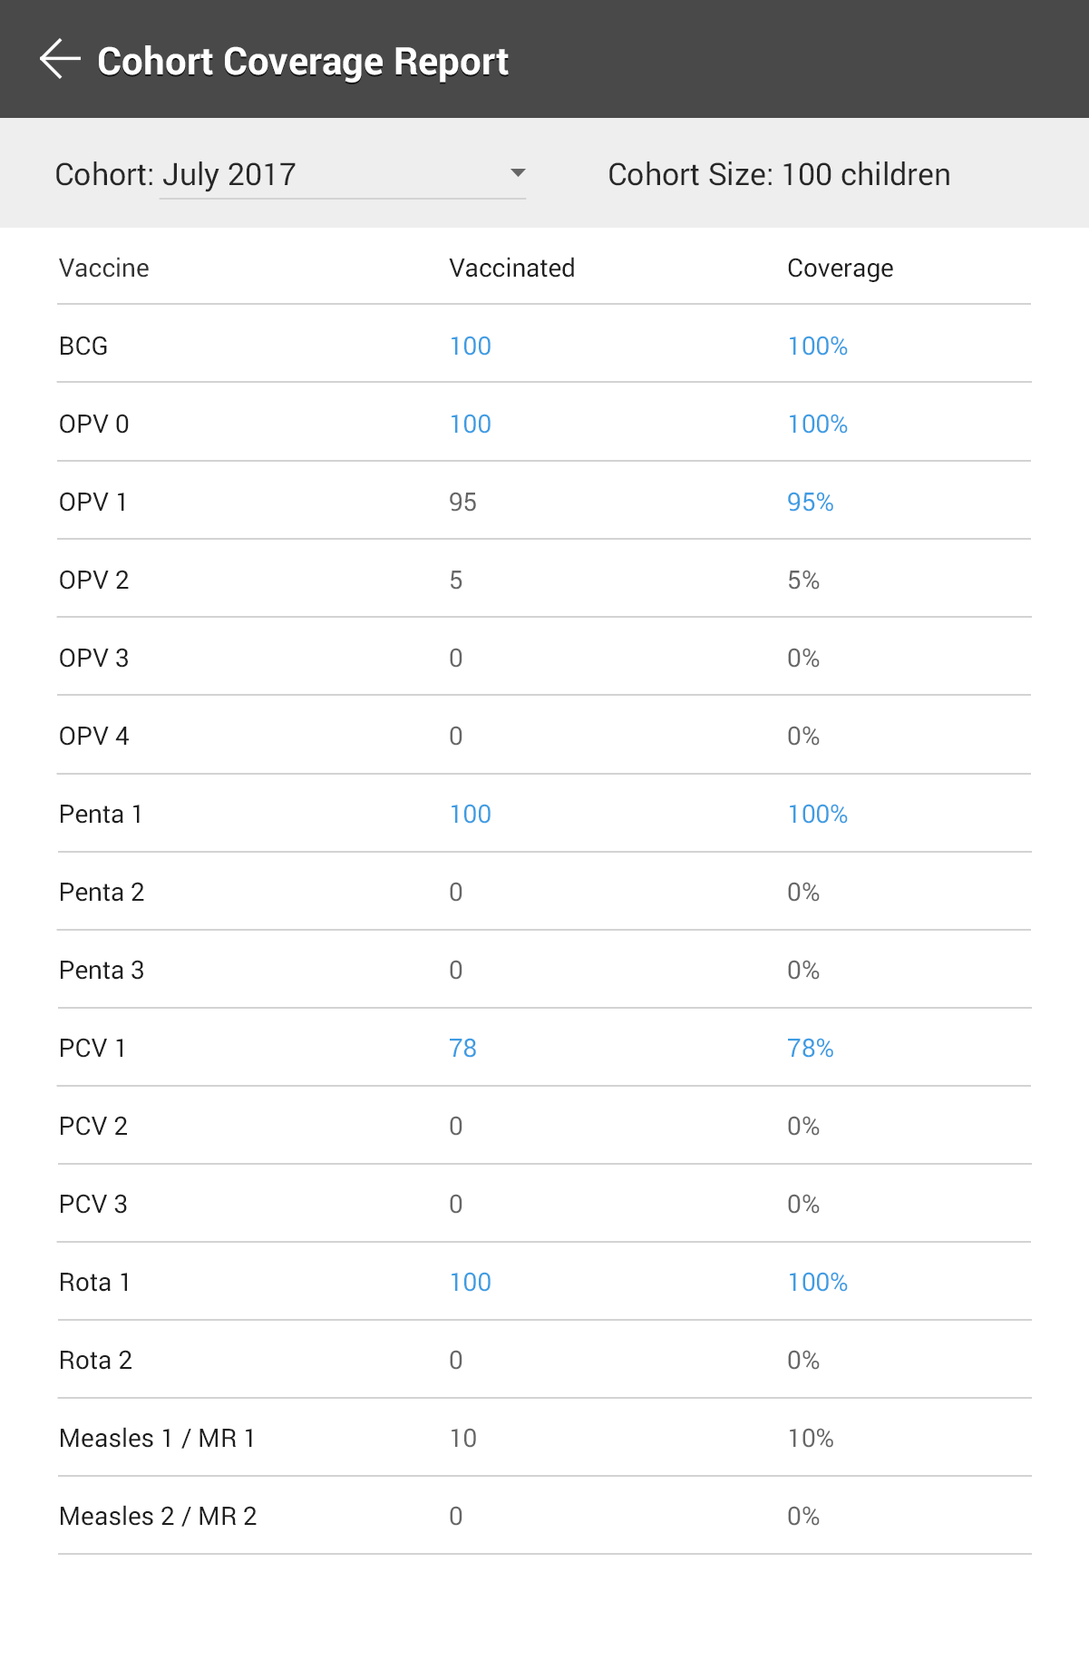The height and width of the screenshot is (1670, 1089).
Task: Click the Vaccinated column header
Action: point(511,268)
